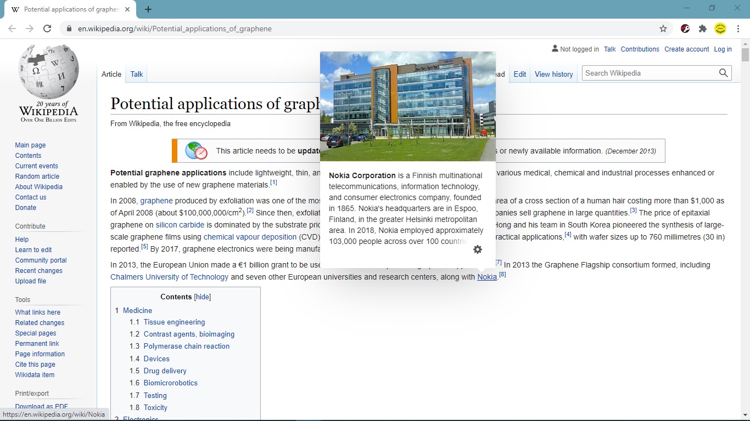750x421 pixels.
Task: Open preview settings gear icon
Action: (478, 249)
